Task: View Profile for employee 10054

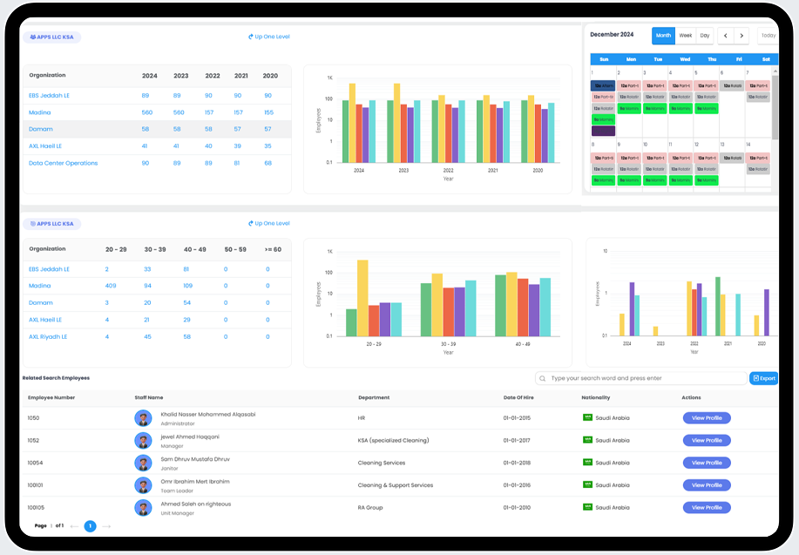Action: [x=707, y=463]
